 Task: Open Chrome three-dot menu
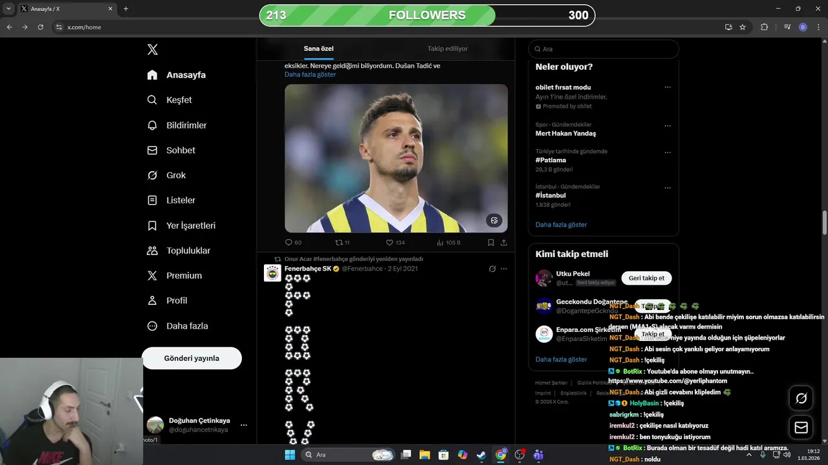(x=818, y=27)
